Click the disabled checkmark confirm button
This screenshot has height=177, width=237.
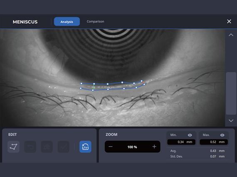point(64,147)
